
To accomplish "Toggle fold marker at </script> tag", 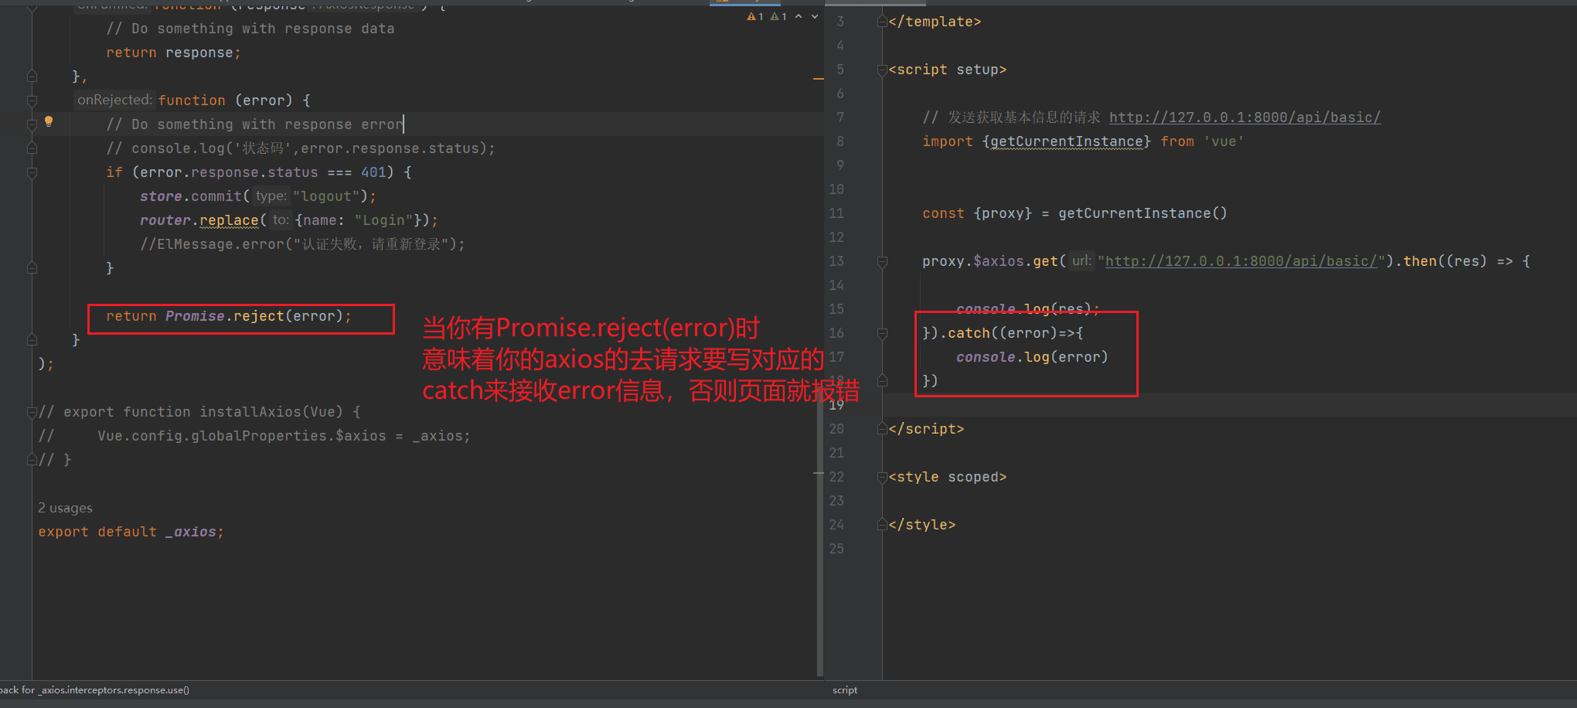I will pos(882,429).
